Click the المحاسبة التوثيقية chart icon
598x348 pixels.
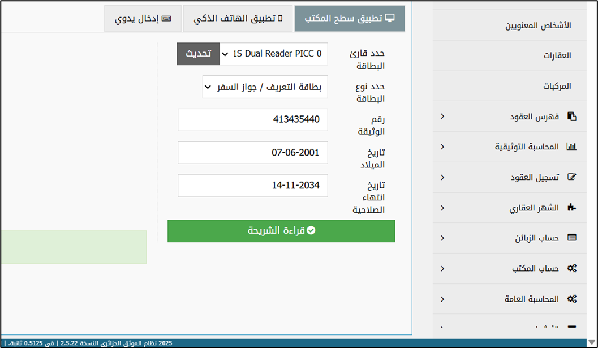click(x=571, y=147)
